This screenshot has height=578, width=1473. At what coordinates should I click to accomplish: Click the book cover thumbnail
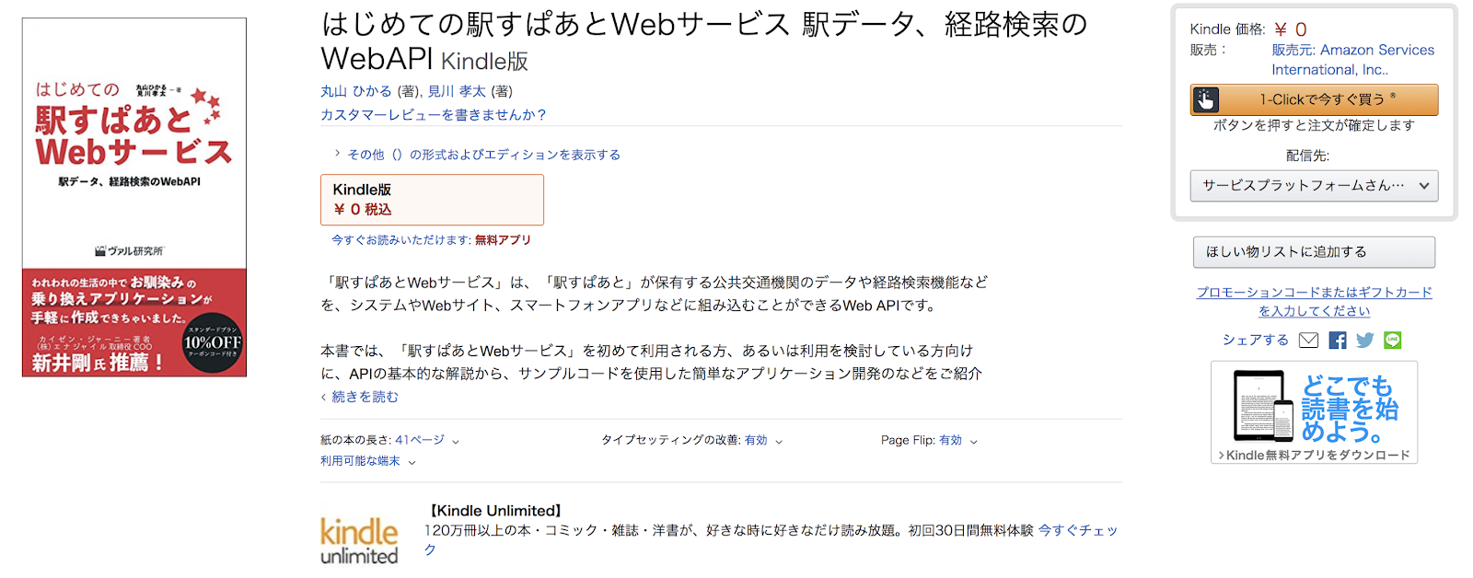(134, 197)
